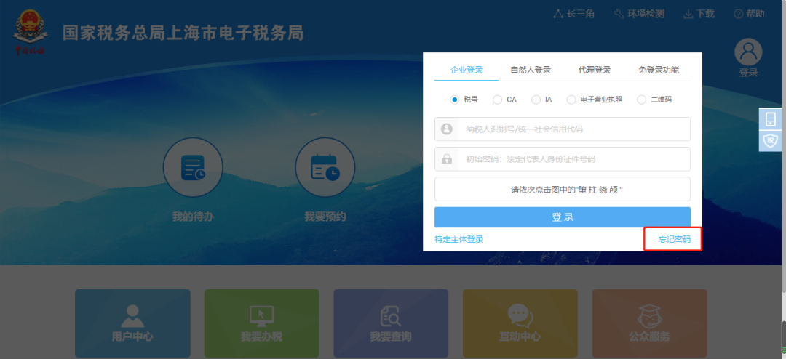Image resolution: width=786 pixels, height=359 pixels.
Task: Open the 帮助 help page
Action: (x=749, y=14)
